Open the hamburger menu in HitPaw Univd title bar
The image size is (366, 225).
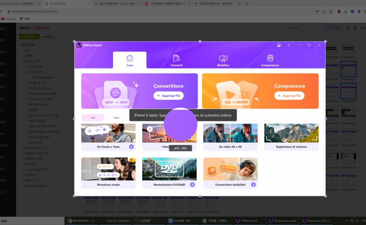coord(289,45)
